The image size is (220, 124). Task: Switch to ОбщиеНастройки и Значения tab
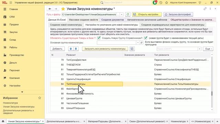pyautogui.click(x=192, y=20)
